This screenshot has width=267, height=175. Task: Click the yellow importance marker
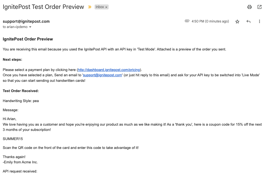[x=90, y=7]
